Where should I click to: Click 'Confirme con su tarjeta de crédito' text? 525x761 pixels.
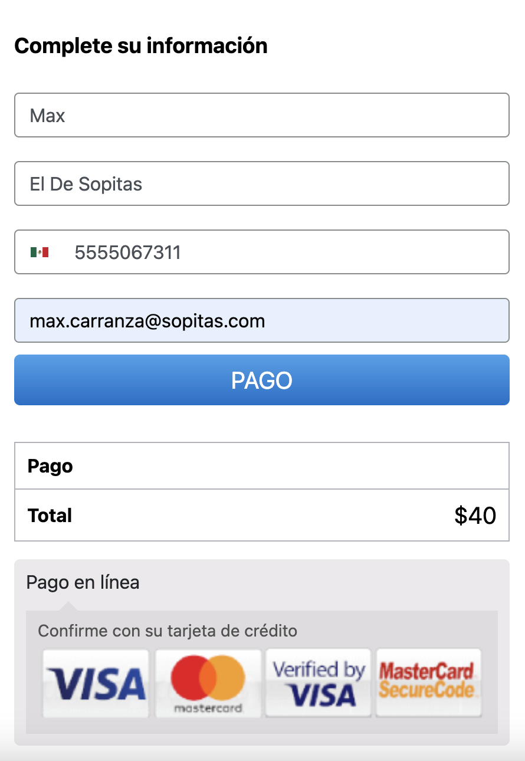(x=168, y=631)
